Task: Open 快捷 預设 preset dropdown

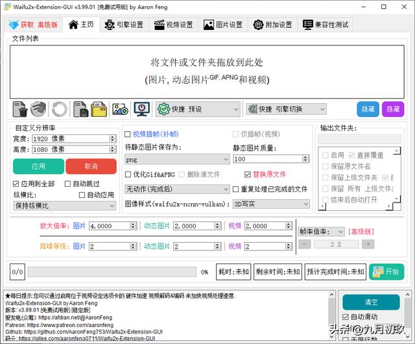Action: click(x=198, y=109)
